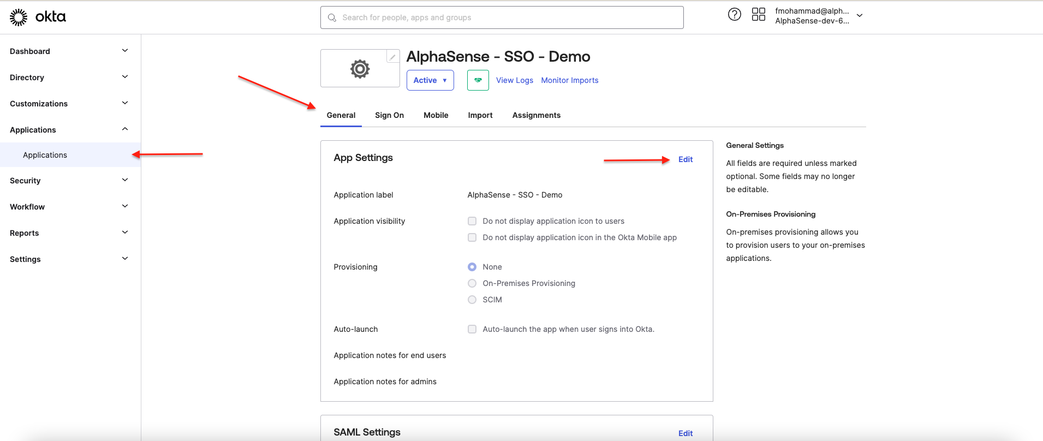Image resolution: width=1043 pixels, height=441 pixels.
Task: Click the green handshake icon button
Action: pos(478,80)
